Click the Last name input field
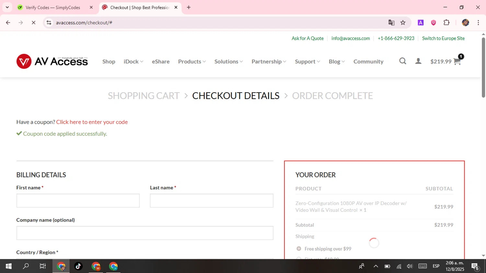This screenshot has width=486, height=273. pos(212,200)
